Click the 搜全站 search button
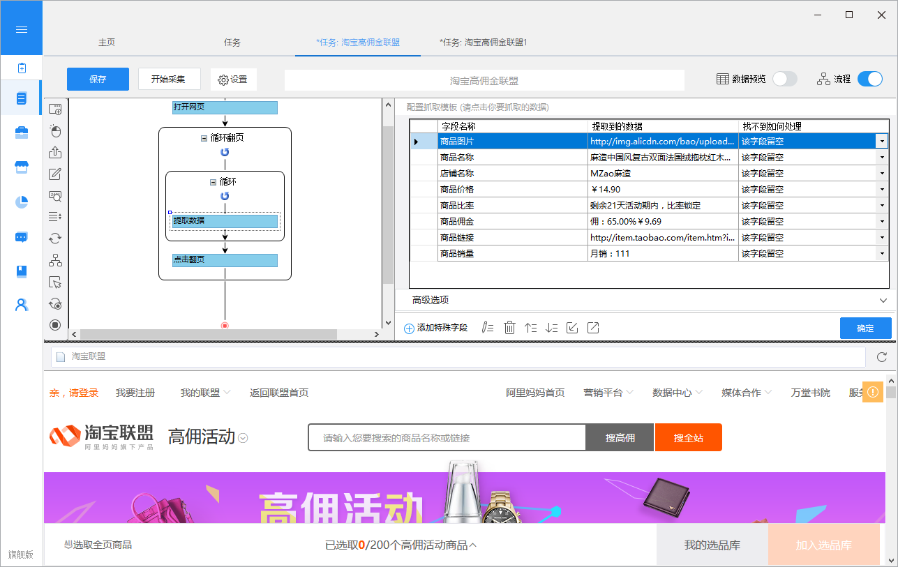This screenshot has height=567, width=898. pyautogui.click(x=689, y=438)
